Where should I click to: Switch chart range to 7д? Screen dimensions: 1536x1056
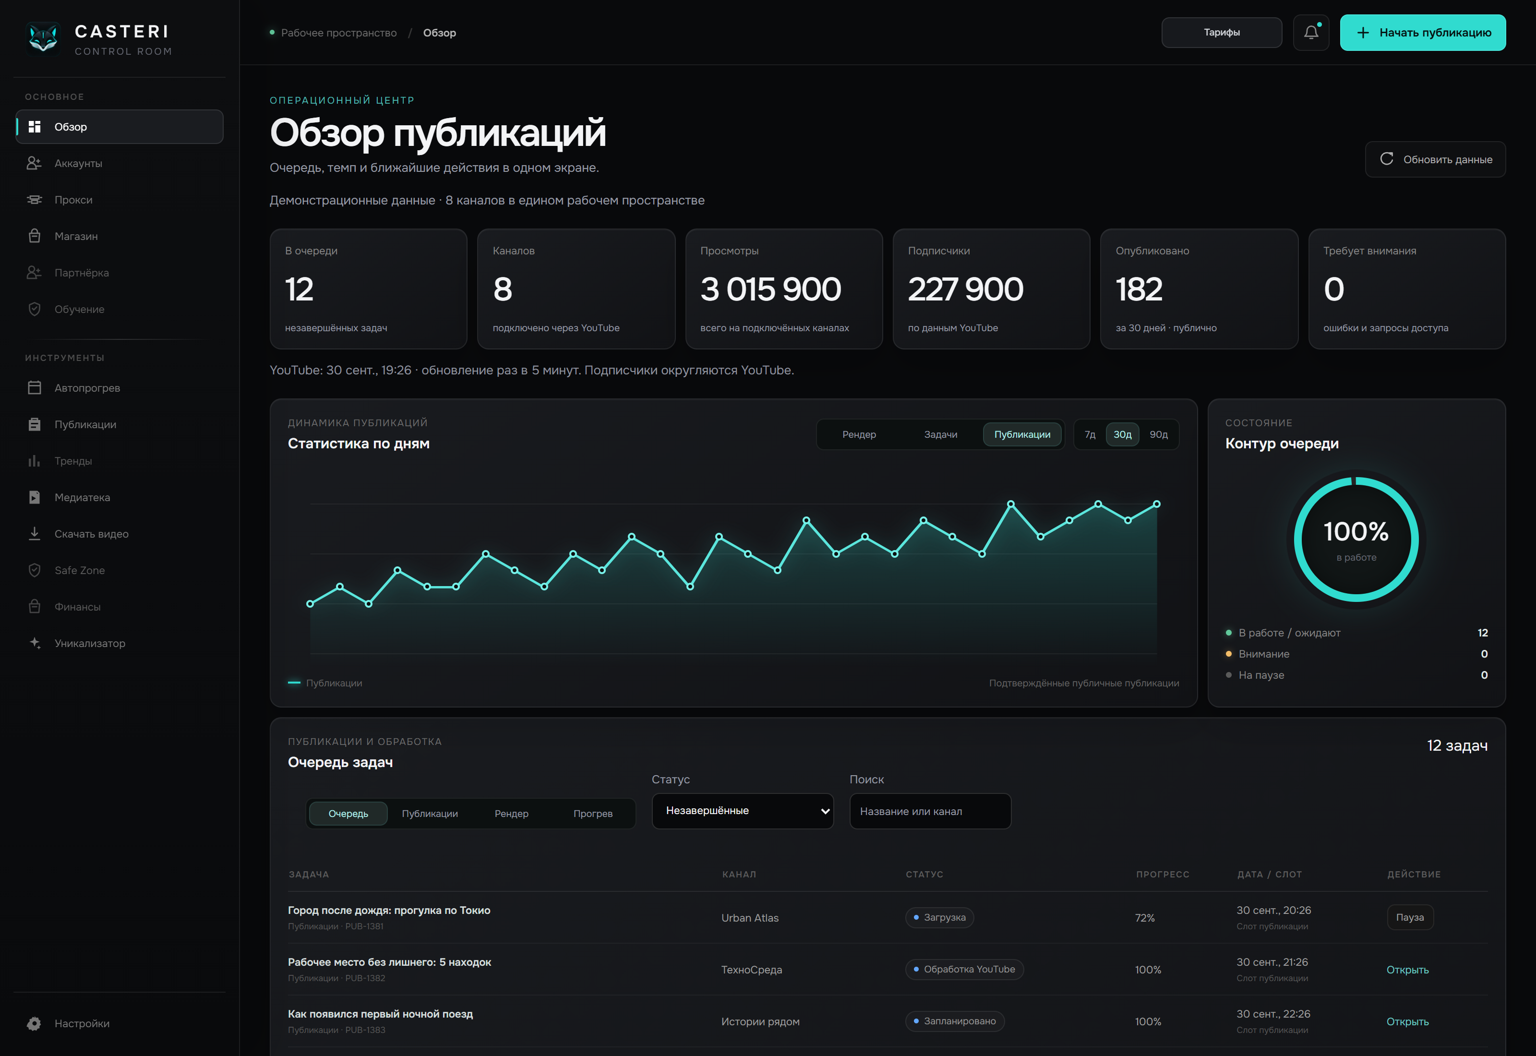point(1090,435)
